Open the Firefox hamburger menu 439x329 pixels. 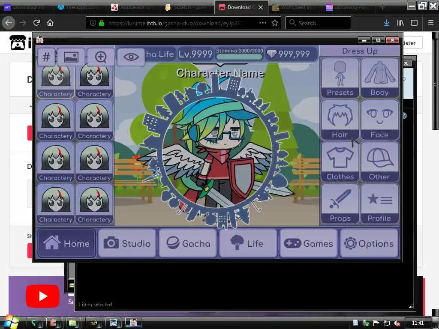click(431, 23)
